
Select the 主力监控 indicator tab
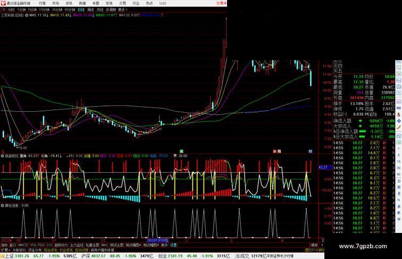(77, 245)
